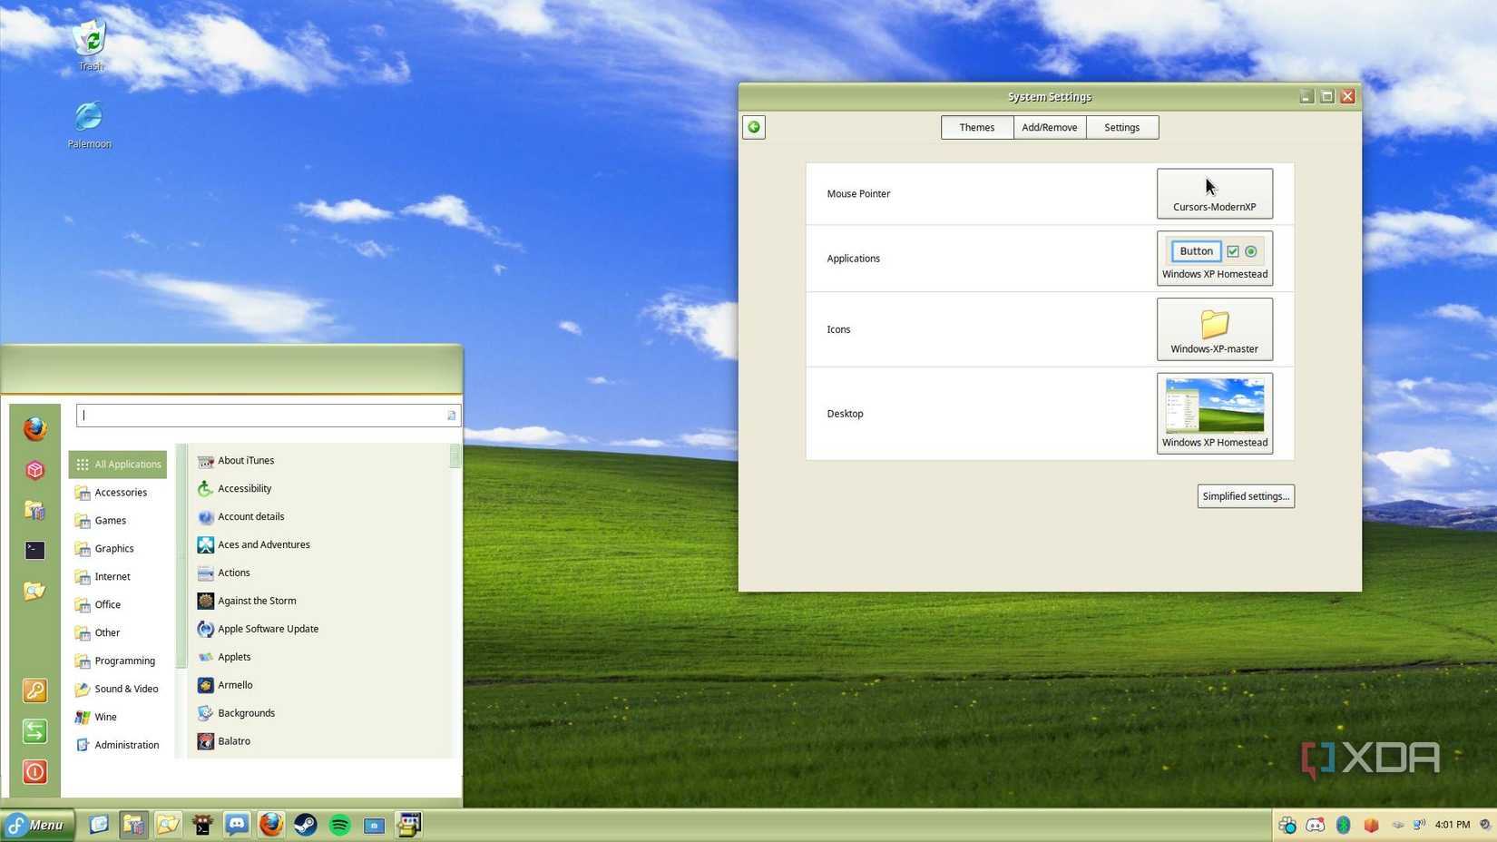Open Discord from the taskbar launcher
This screenshot has width=1497, height=842.
(x=237, y=825)
